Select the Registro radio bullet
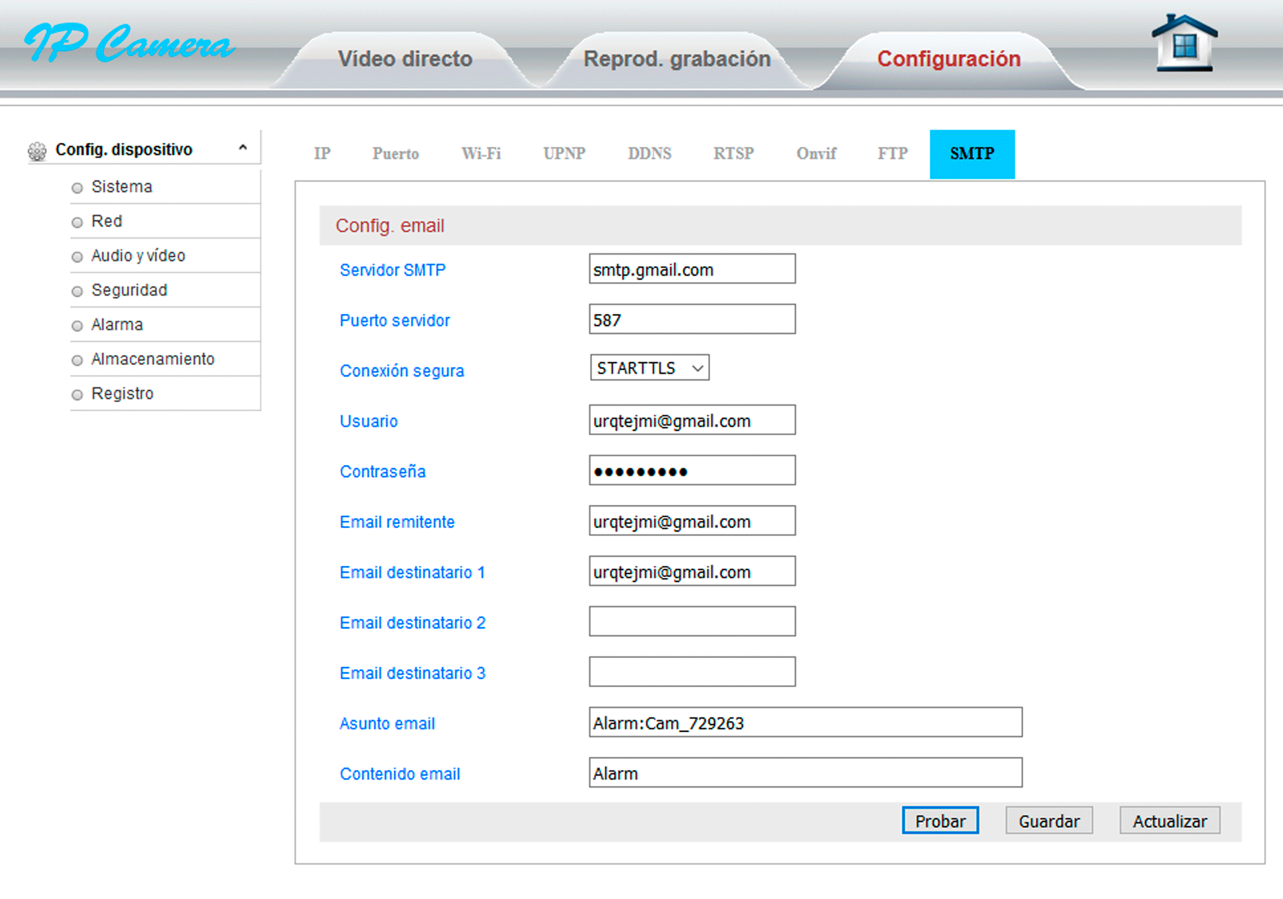The height and width of the screenshot is (899, 1283). 77,395
